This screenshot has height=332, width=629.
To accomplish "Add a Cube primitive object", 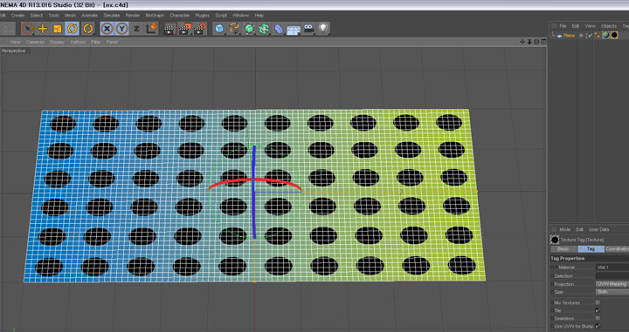I will [x=219, y=29].
